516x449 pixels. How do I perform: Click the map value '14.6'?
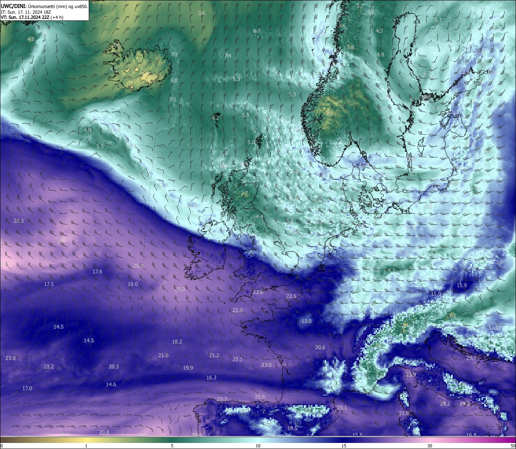pos(111,384)
